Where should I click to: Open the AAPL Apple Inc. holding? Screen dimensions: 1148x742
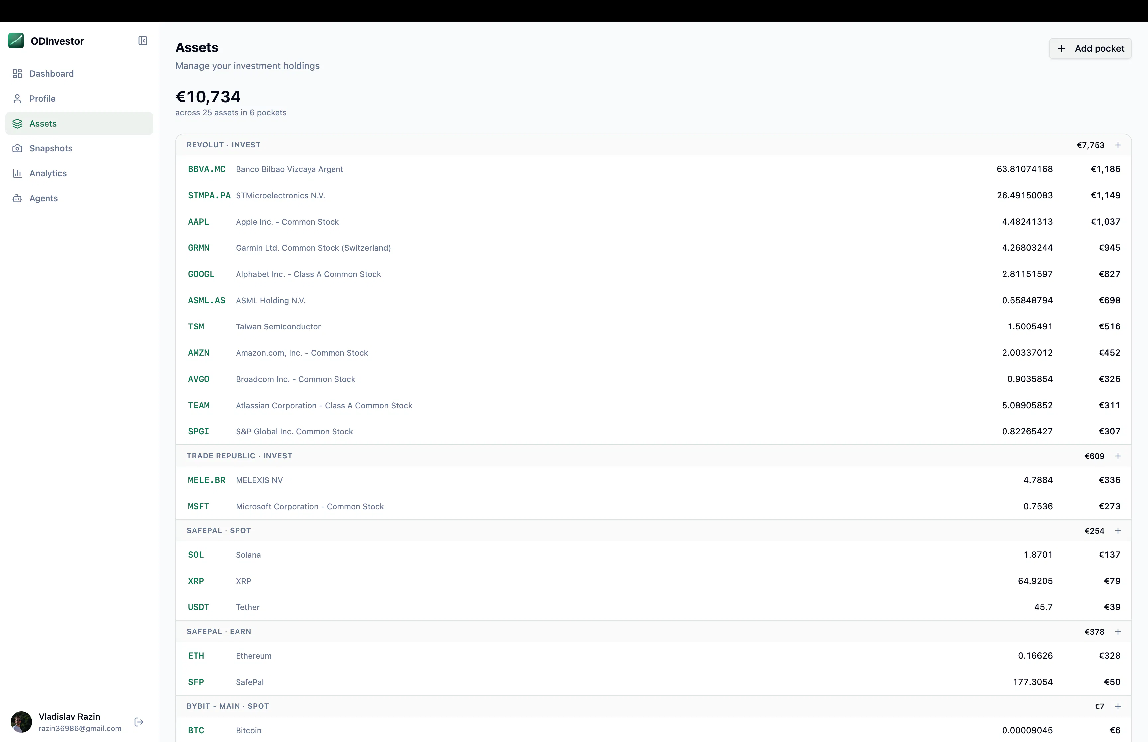654,222
